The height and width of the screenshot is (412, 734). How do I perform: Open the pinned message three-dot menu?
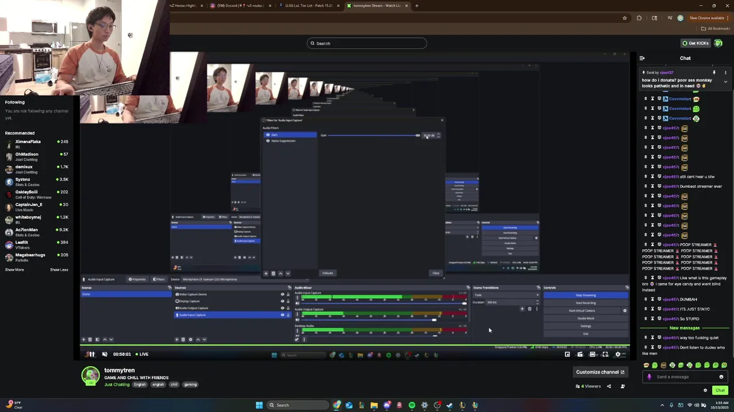pos(725,73)
